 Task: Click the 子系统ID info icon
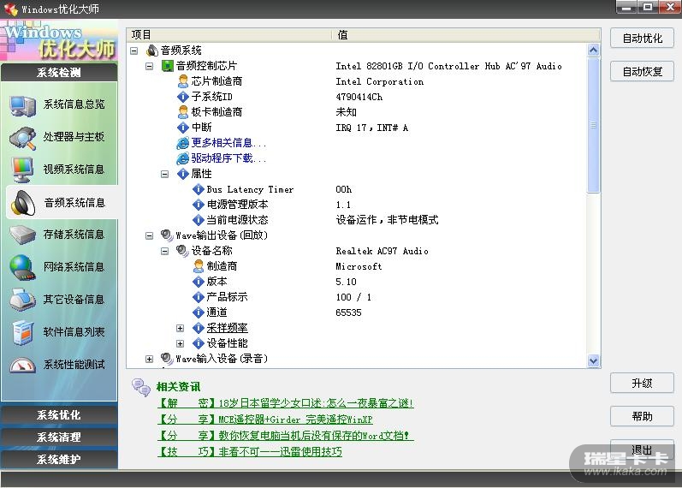[x=183, y=97]
